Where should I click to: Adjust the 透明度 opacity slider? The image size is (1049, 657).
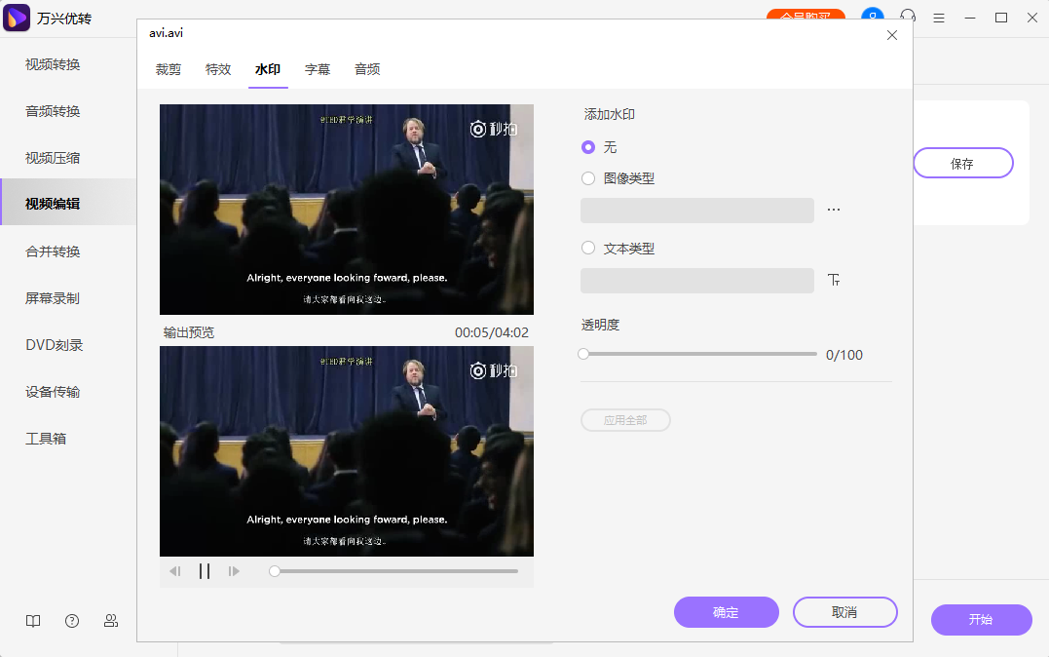coord(582,354)
